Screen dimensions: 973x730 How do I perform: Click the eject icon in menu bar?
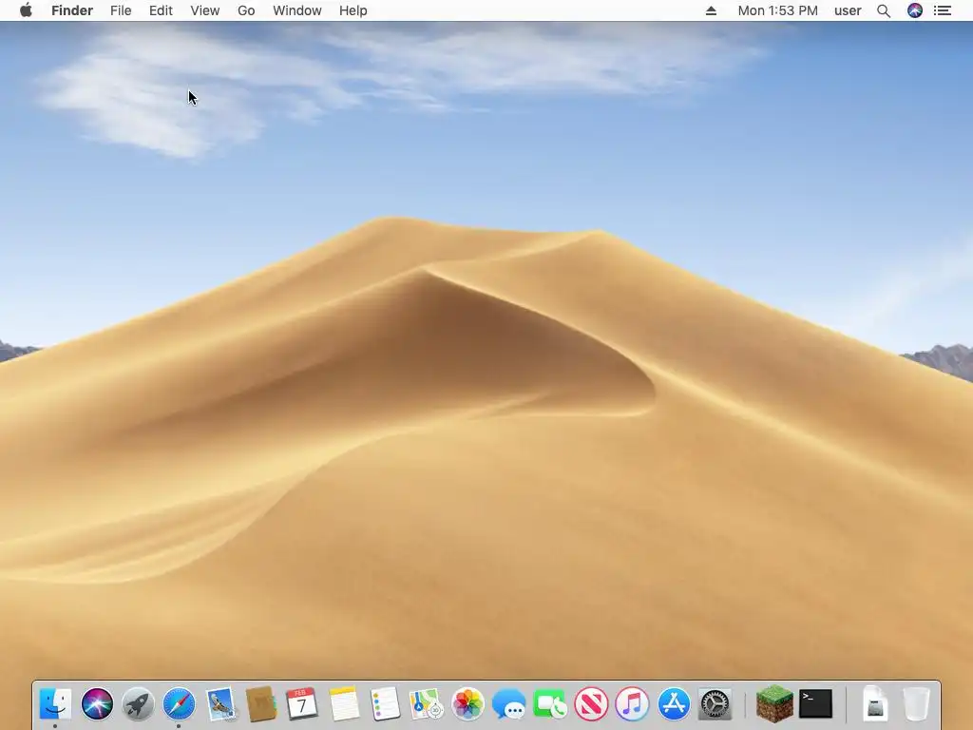(711, 10)
